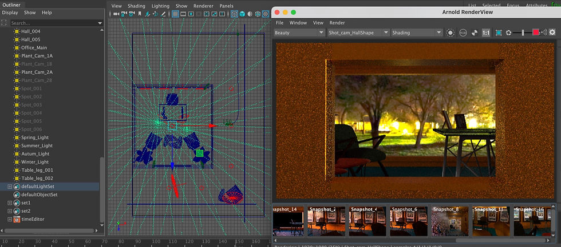The image size is (561, 247).
Task: Toggle the Resolution Gate icon
Action: [x=191, y=14]
